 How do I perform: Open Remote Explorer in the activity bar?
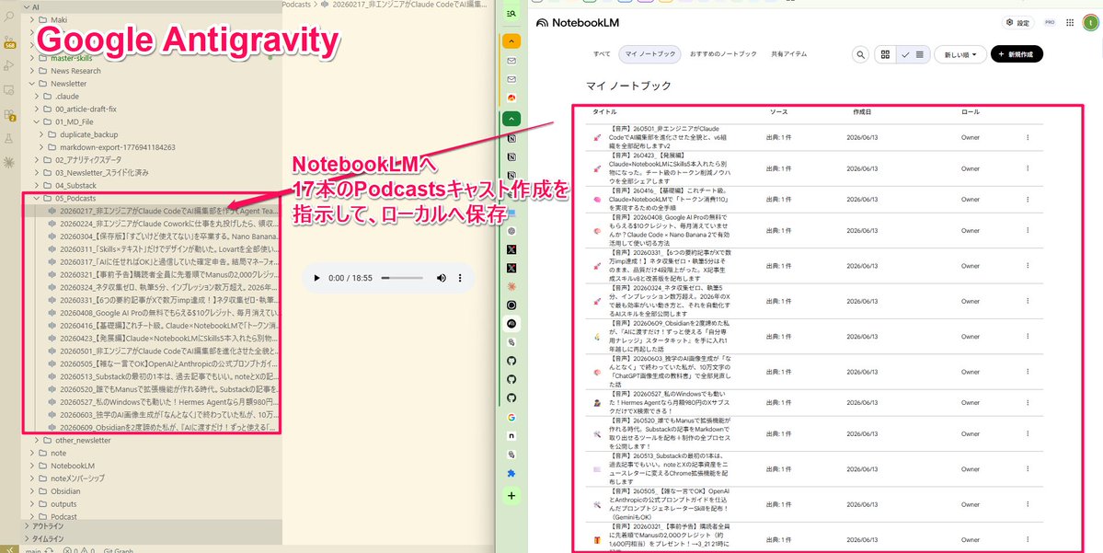coord(9,90)
